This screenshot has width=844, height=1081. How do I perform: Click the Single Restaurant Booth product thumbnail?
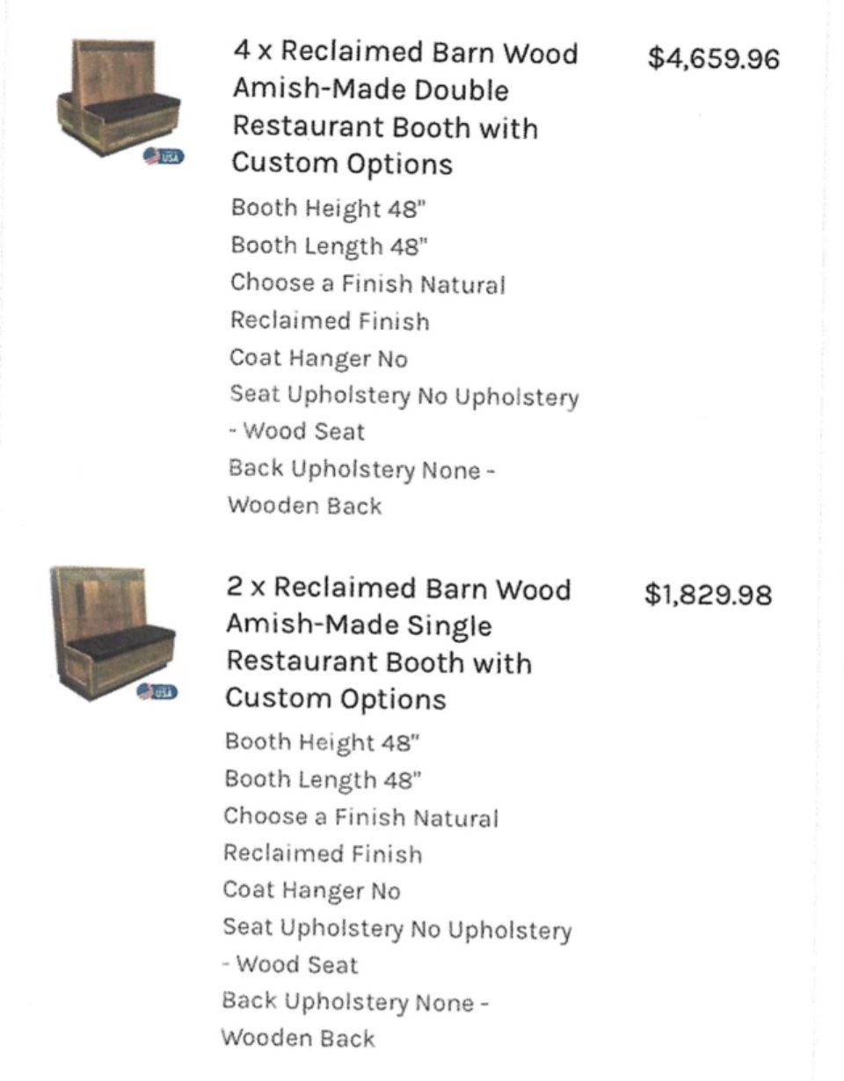click(113, 633)
